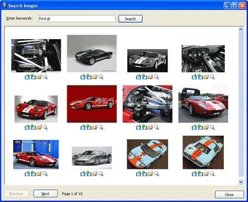This screenshot has width=248, height=202.
Task: Select silver GT on light gray thumbnail
Action: coord(92,158)
